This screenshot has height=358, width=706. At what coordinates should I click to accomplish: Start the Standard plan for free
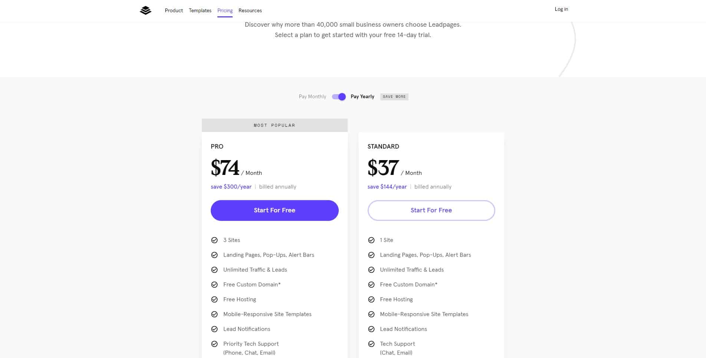pos(431,211)
